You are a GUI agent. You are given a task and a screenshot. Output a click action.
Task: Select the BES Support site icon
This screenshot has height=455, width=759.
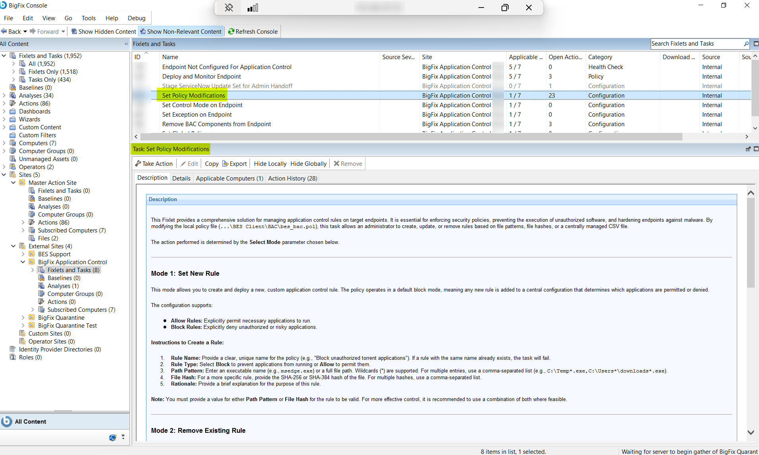pos(32,254)
